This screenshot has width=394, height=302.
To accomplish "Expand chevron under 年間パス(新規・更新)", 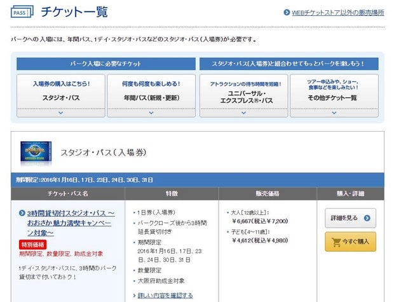I will coord(151,113).
